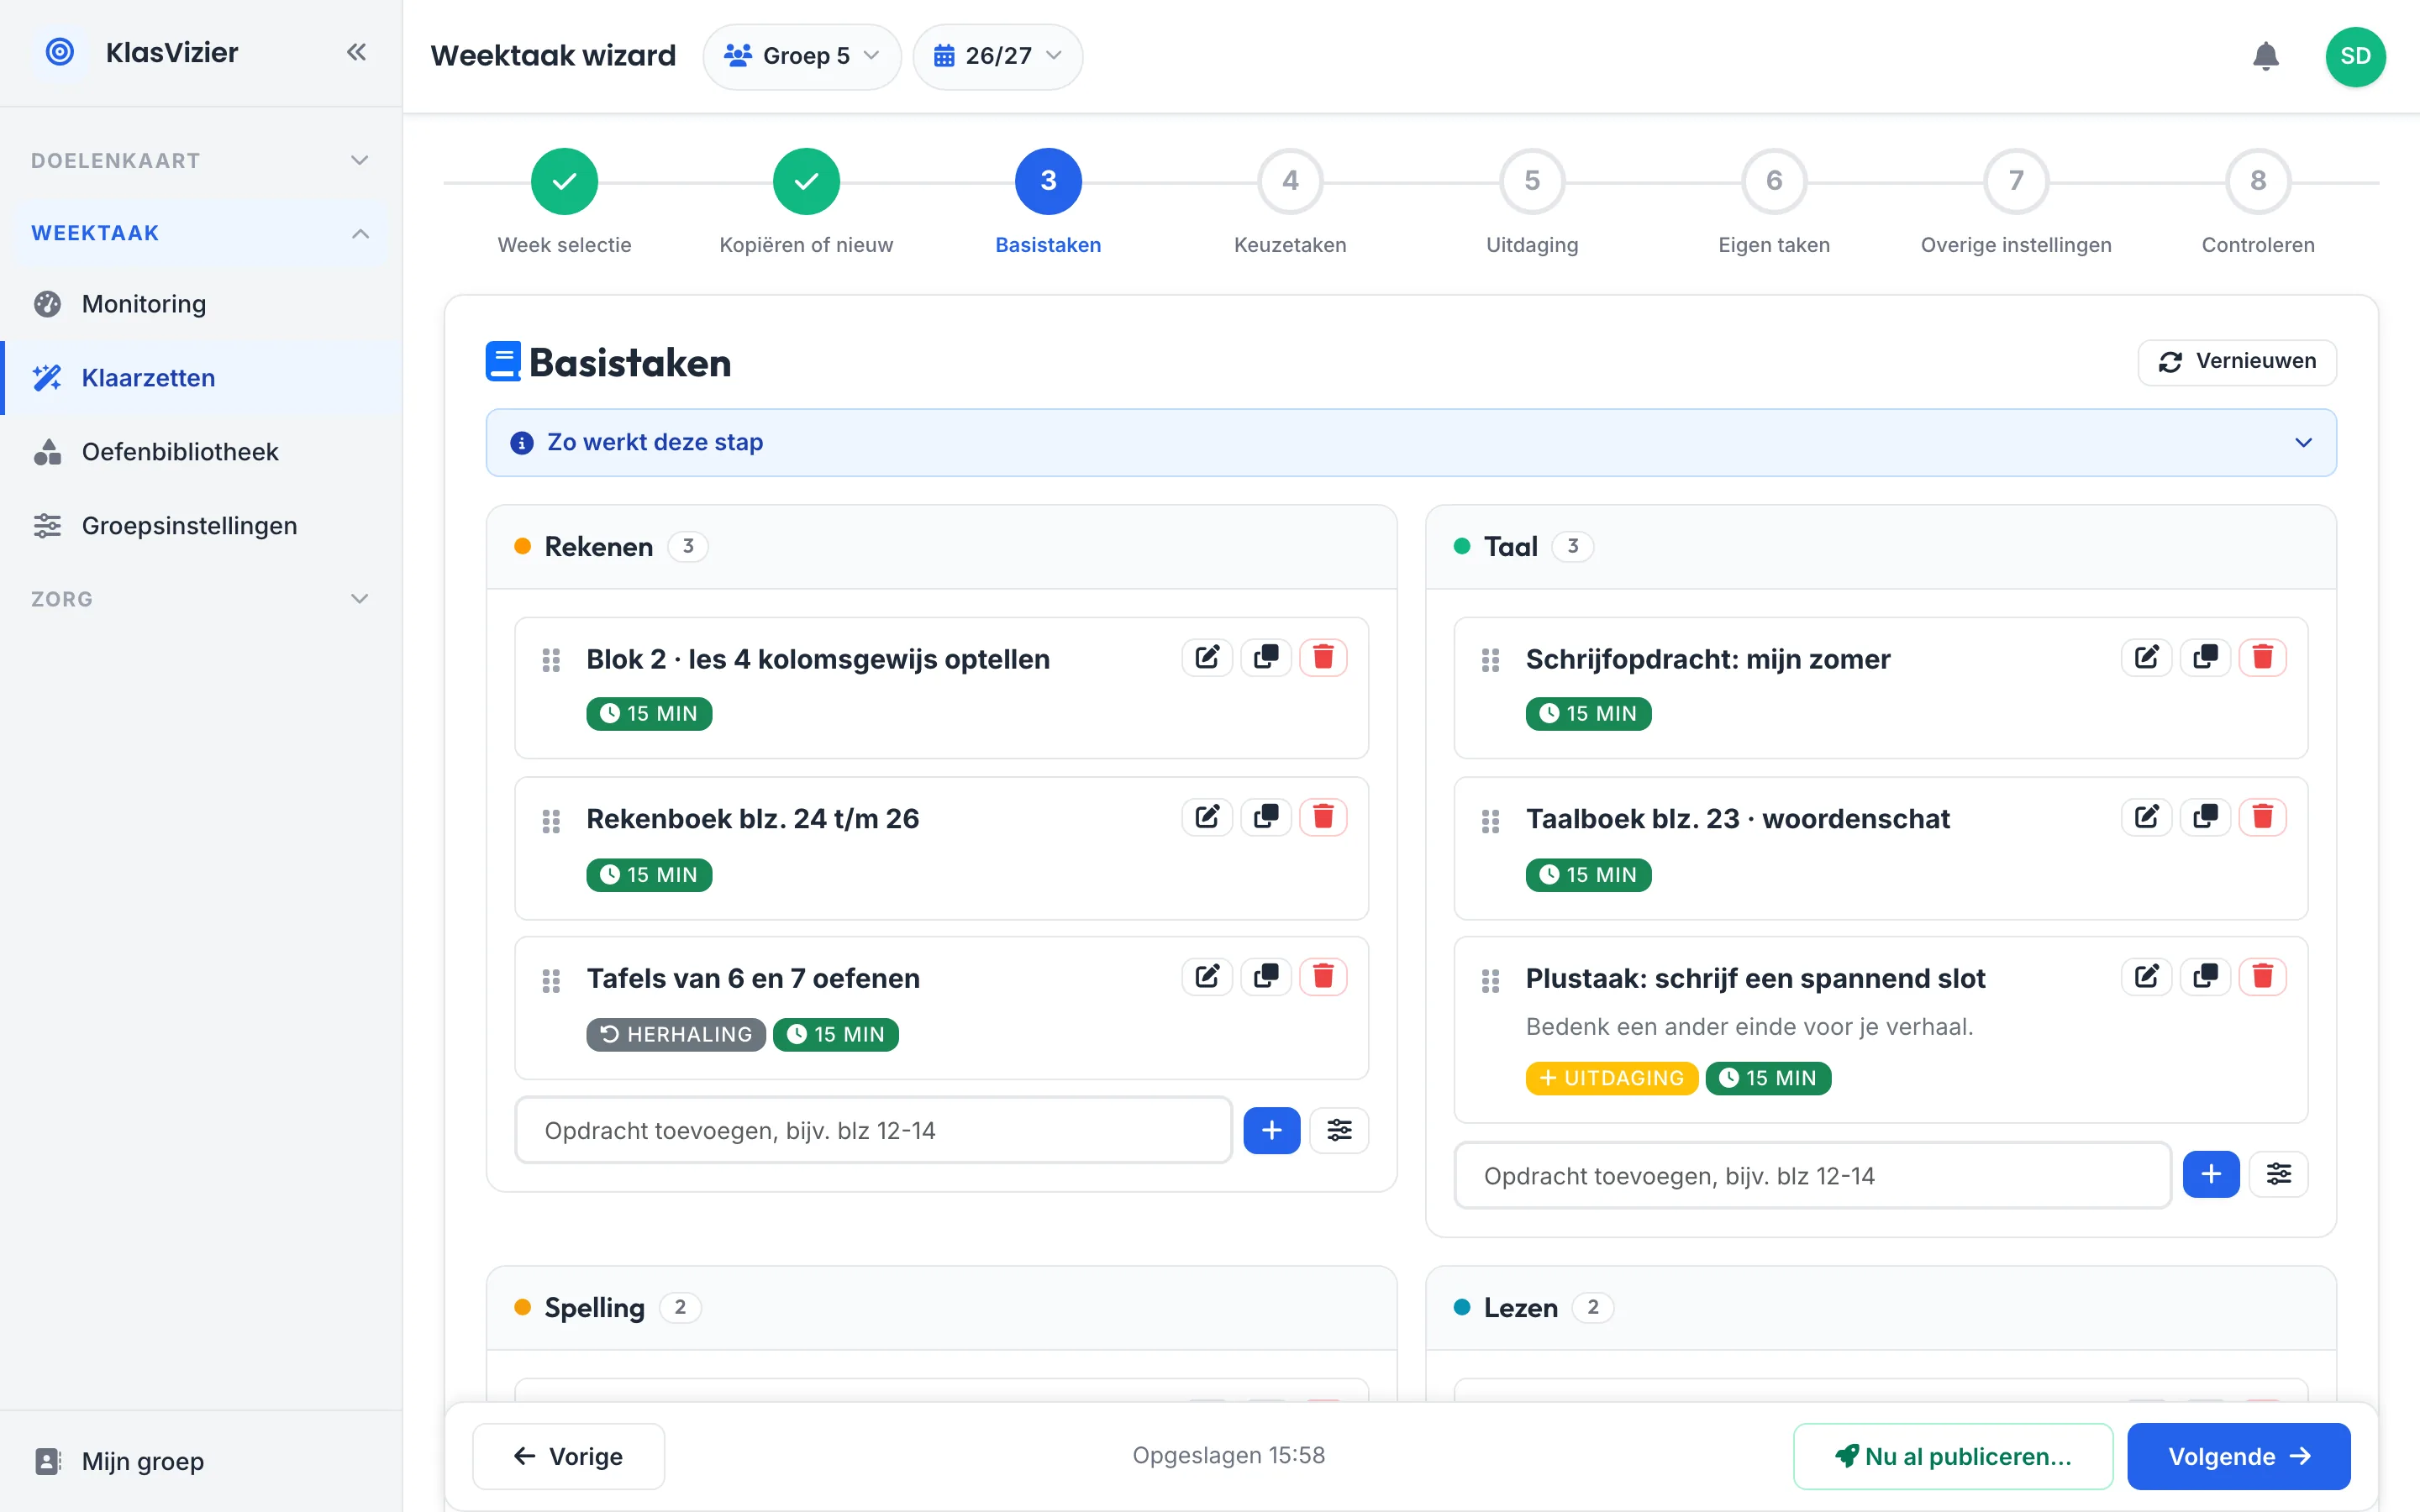Select Klaarzetten in the sidebar
Screen dimensions: 2420x1512
click(200, 378)
